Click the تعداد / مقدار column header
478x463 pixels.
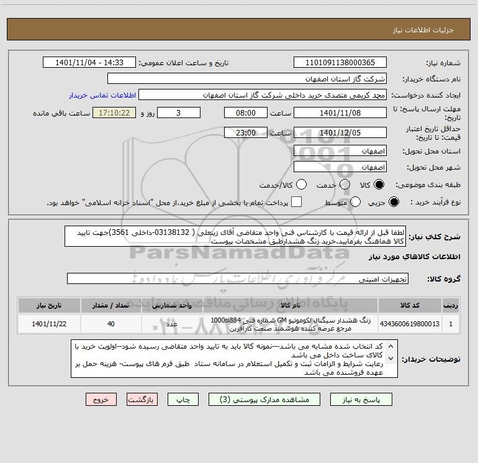pyautogui.click(x=111, y=305)
